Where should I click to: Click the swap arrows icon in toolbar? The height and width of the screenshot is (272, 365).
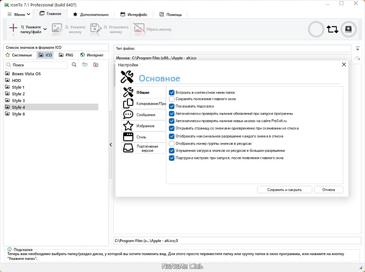(x=333, y=29)
